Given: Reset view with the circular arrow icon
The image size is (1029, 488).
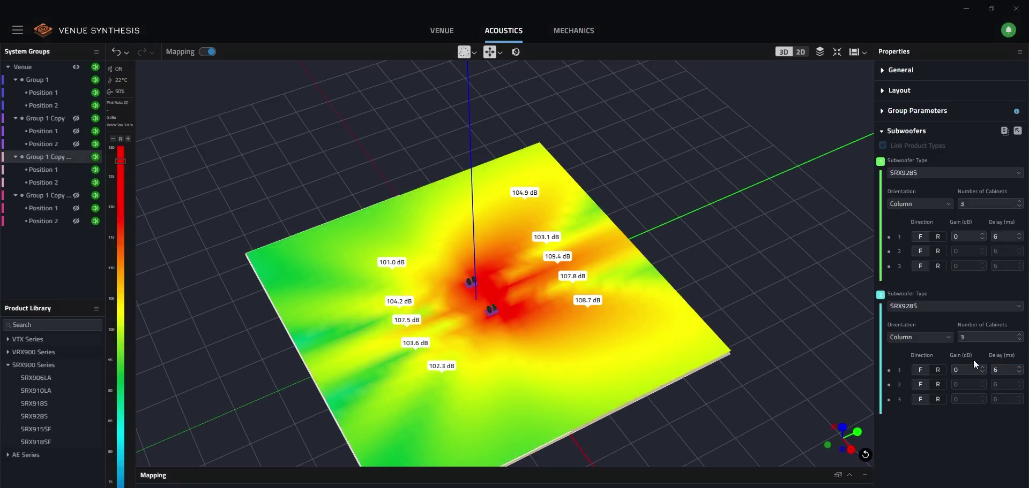Looking at the screenshot, I should (x=865, y=455).
